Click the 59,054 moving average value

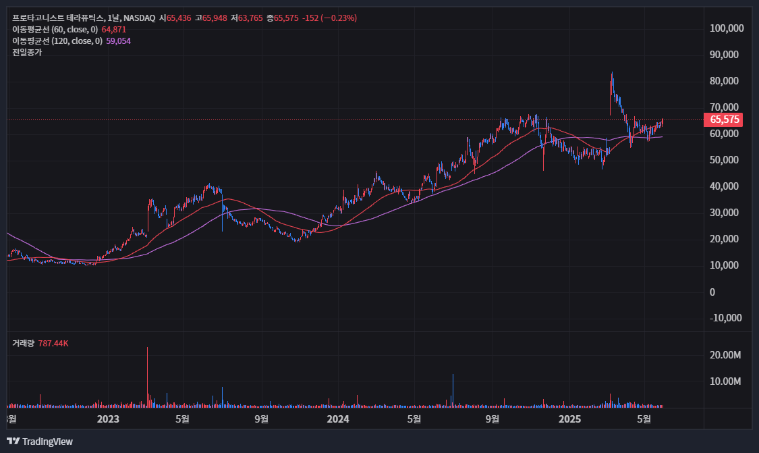click(119, 41)
